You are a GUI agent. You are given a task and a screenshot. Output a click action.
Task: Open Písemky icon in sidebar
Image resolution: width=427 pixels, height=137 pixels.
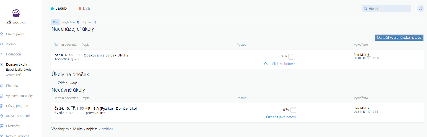[2, 86]
